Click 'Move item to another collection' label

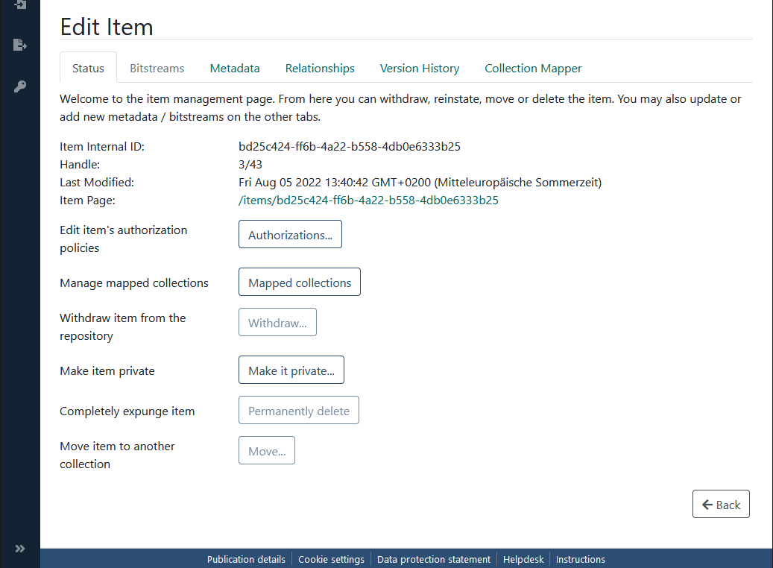pos(117,455)
